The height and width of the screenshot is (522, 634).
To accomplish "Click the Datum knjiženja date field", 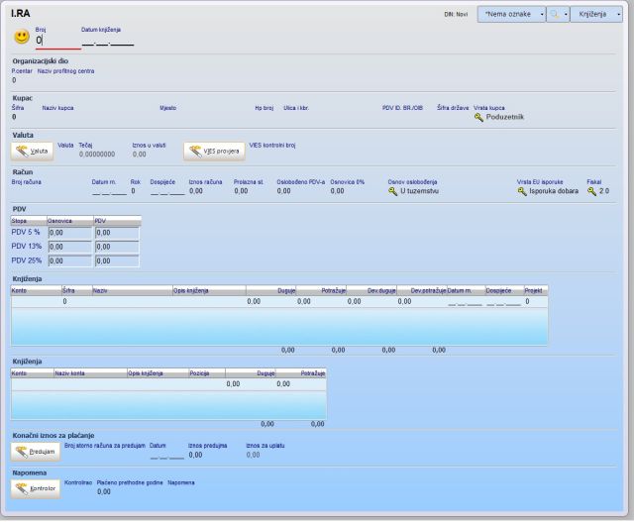I will tap(107, 42).
